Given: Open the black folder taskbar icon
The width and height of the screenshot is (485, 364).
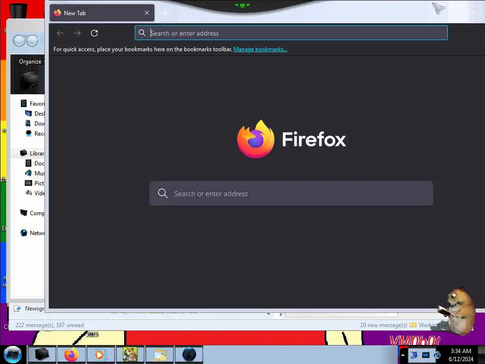Looking at the screenshot, I should (x=42, y=355).
